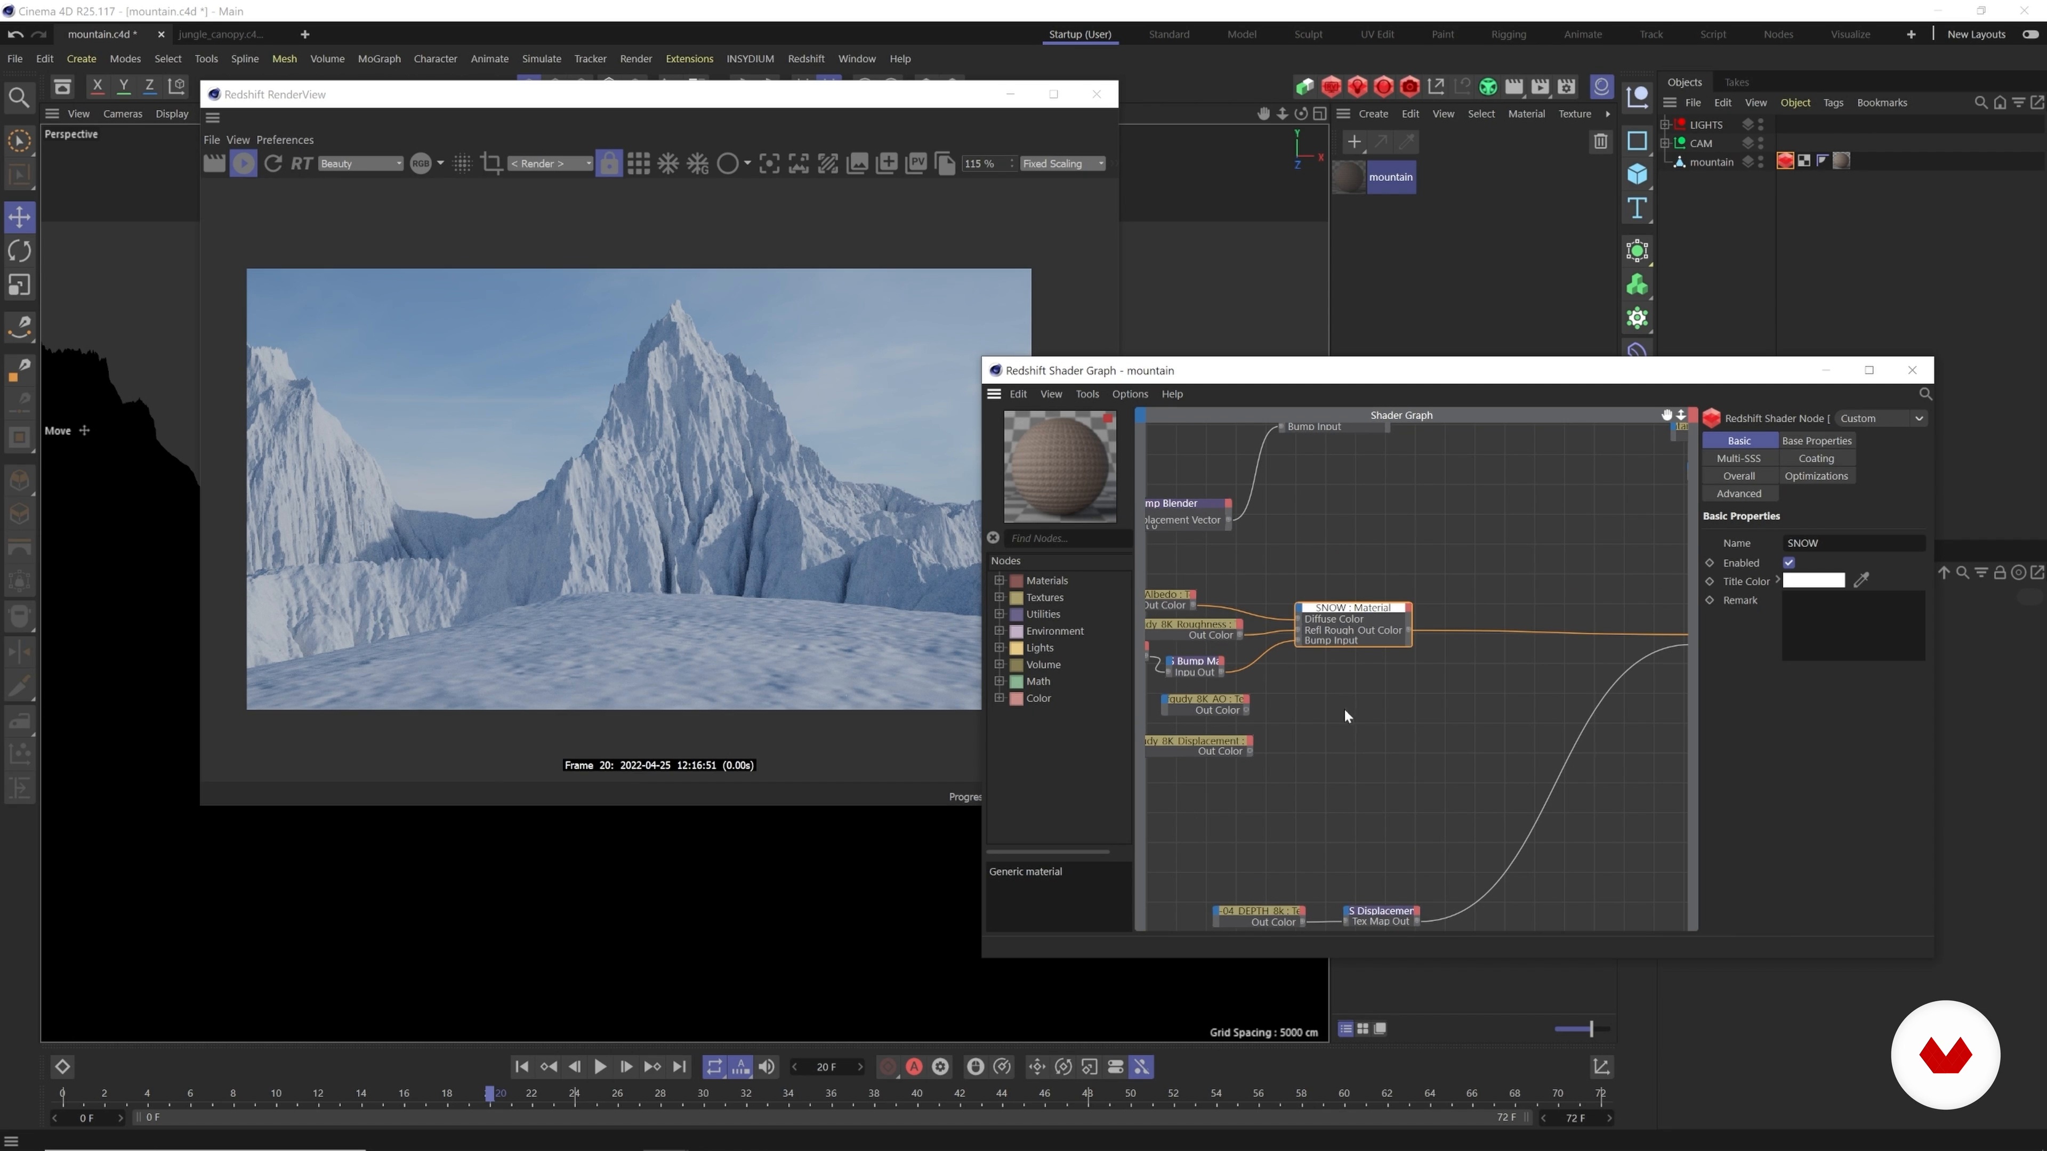
Task: Switch to the Sculpt layout tab
Action: (1308, 34)
